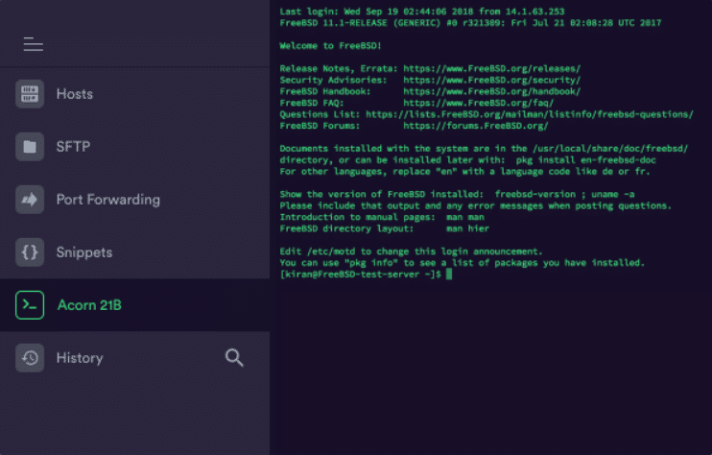Go to the SFTP label in the sidebar

(x=74, y=147)
